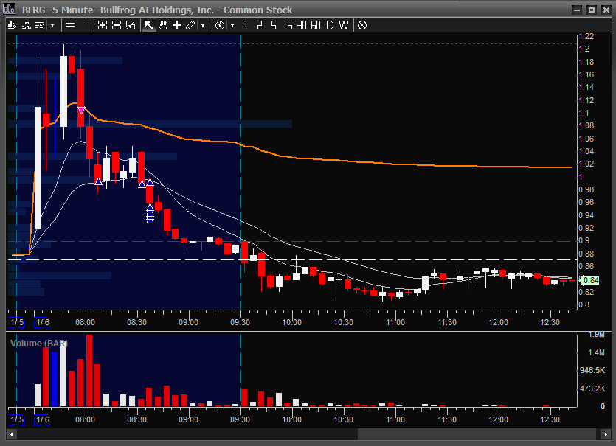Expand the drawing tools dropdown arrow
Viewport: 616px width, 446px height.
click(x=203, y=26)
